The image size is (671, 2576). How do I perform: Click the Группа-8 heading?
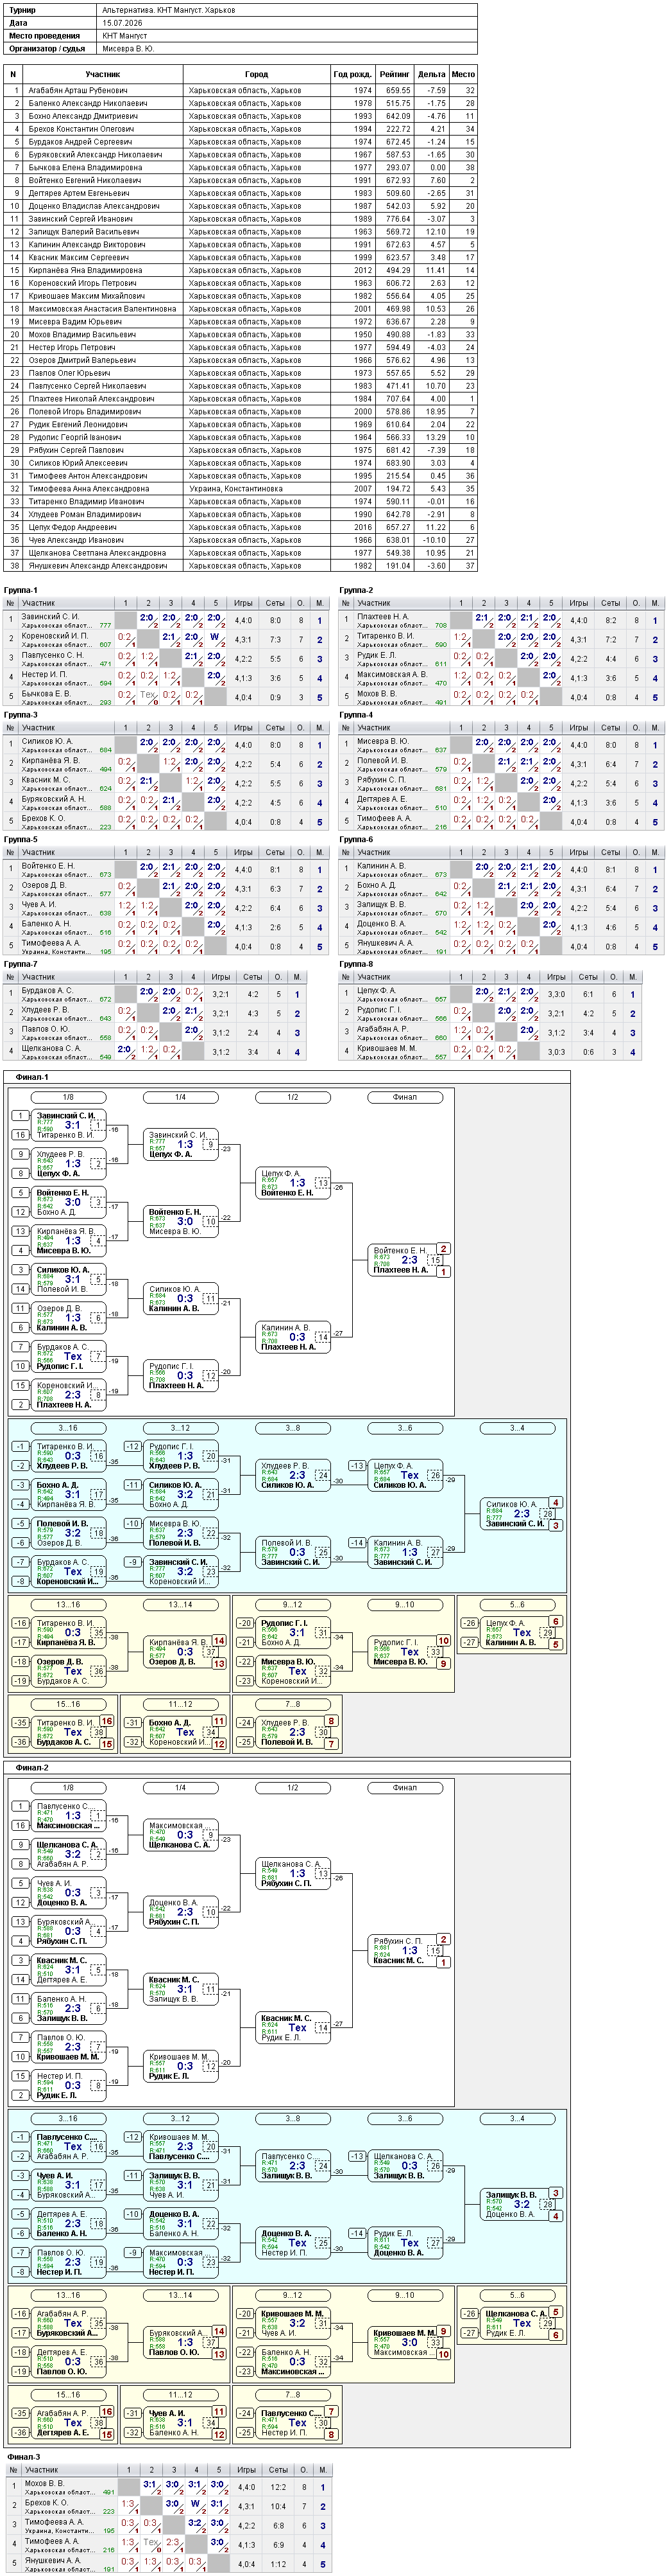[357, 964]
